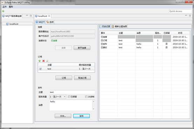Image resolution: width=194 pixels, height=129 pixels.
Task: Switch to the 选项 options tab
Action: 50,22
